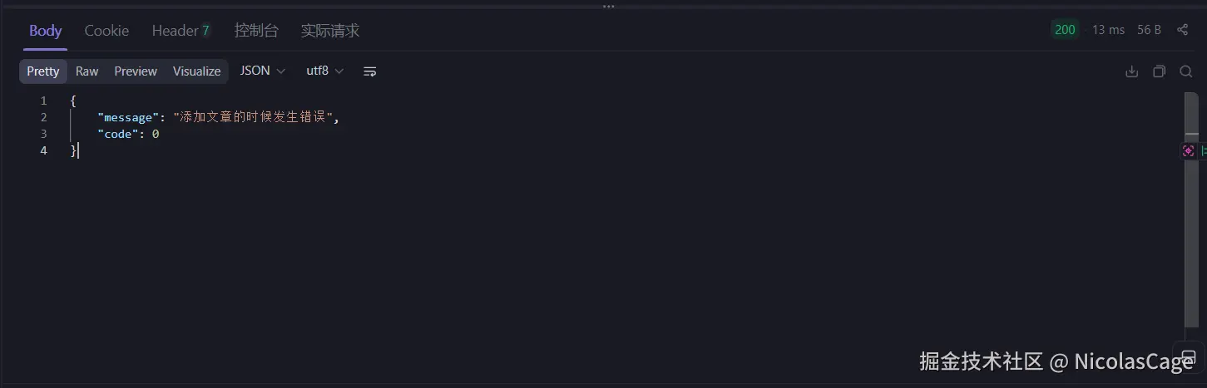Open search in the response body
The width and height of the screenshot is (1207, 388).
point(1186,71)
